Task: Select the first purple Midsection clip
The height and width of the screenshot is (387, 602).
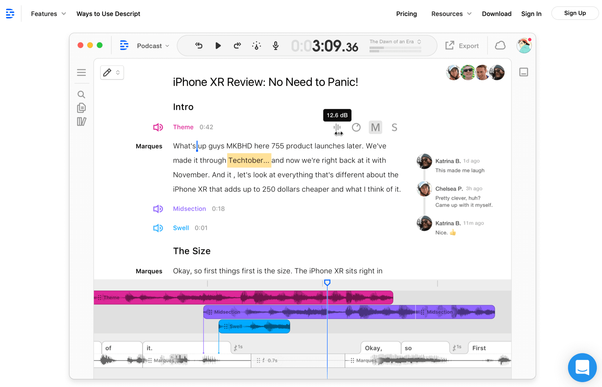Action: [x=309, y=312]
